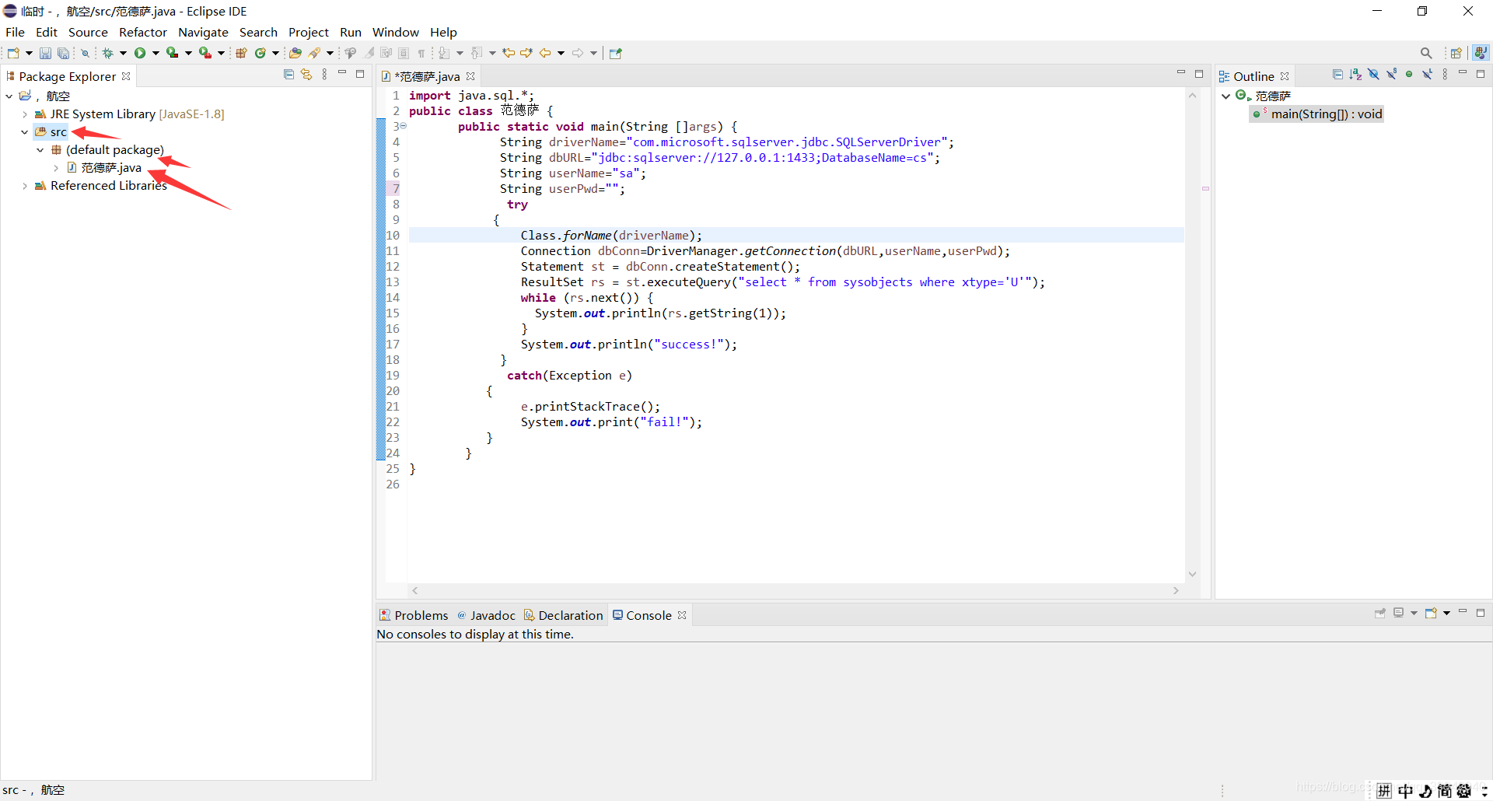Open the Open Console dropdown arrow
Viewport: 1493px width, 801px height.
(1446, 614)
